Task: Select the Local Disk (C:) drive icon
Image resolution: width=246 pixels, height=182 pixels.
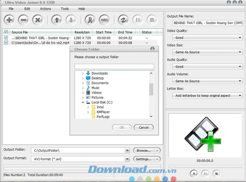Action: point(88,102)
